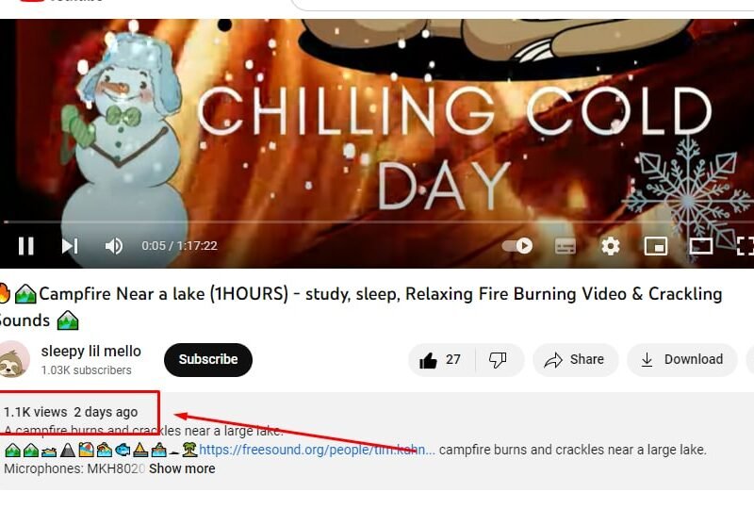Screen dimensions: 754x509
Task: Click the Download button
Action: 681,360
